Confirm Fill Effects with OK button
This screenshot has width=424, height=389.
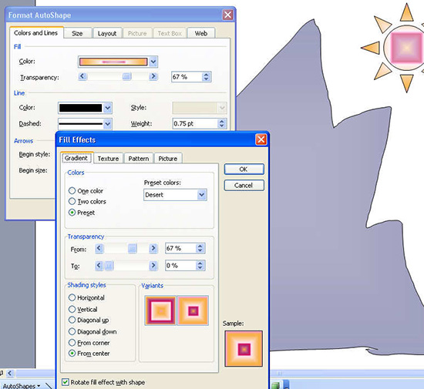point(244,169)
